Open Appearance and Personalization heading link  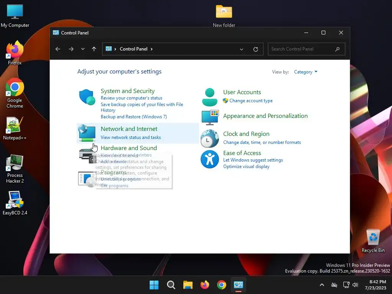click(265, 116)
